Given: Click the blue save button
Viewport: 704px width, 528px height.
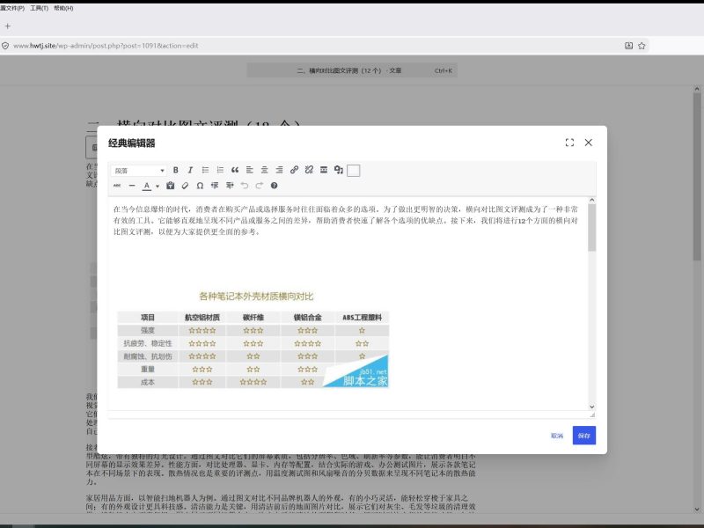Looking at the screenshot, I should [x=584, y=436].
